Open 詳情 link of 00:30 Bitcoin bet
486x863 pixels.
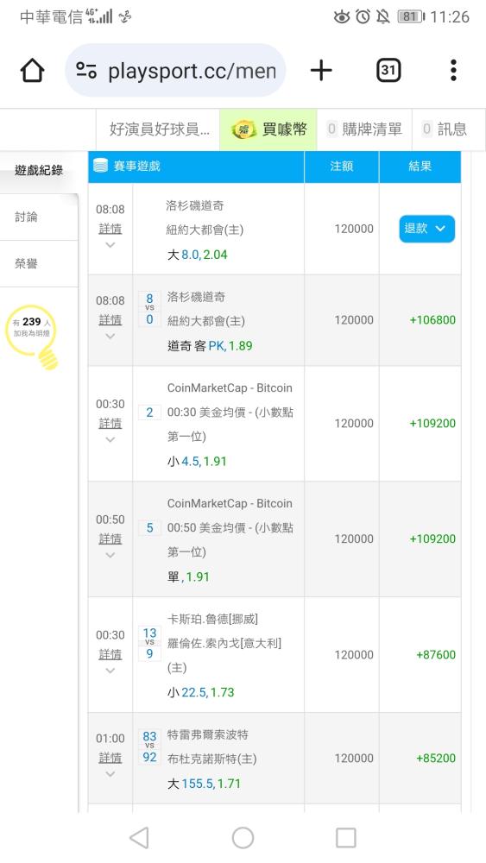tap(110, 423)
